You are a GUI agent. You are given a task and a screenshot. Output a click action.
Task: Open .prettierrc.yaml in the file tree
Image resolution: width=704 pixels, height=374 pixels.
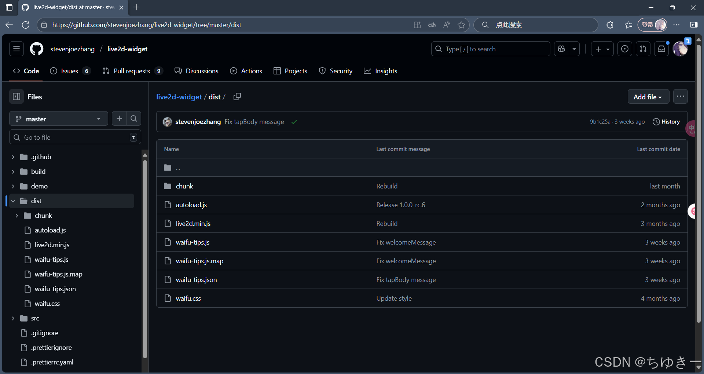coord(52,362)
